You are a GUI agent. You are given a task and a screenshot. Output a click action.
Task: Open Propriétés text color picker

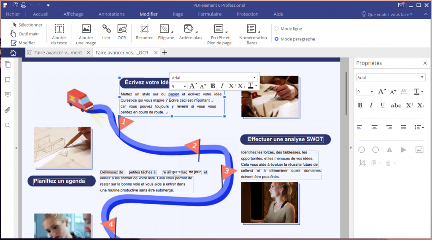click(x=418, y=92)
